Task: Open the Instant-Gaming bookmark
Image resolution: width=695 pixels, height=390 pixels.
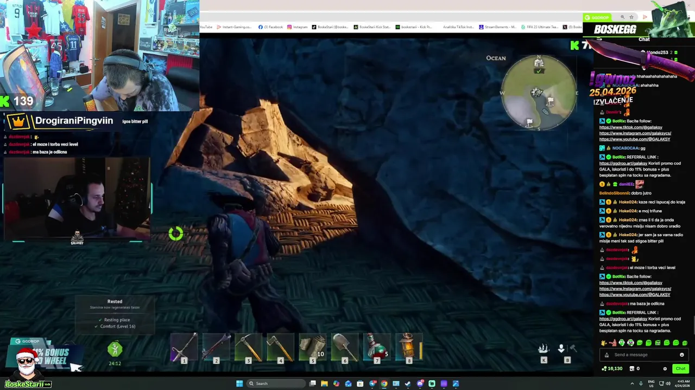Action: point(234,27)
